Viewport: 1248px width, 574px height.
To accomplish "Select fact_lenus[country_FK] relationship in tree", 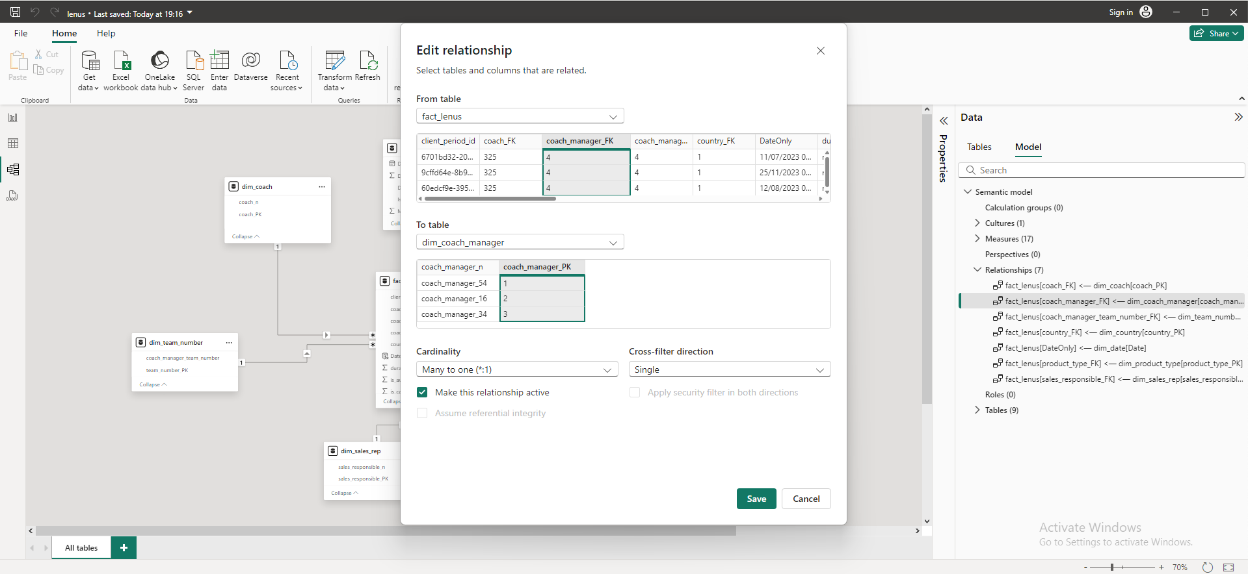I will click(1095, 332).
